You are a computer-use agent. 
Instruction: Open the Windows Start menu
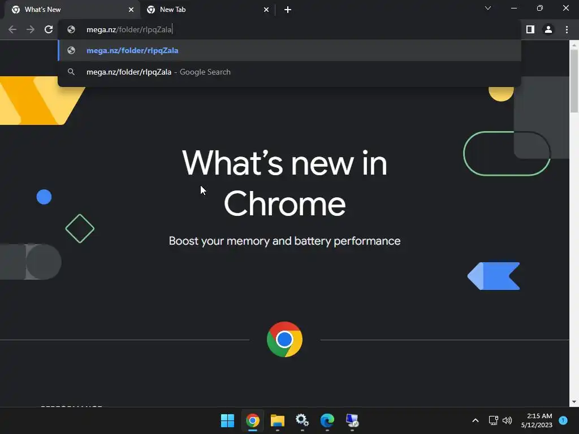227,420
